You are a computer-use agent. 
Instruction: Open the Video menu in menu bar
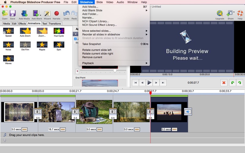coord(109,2)
